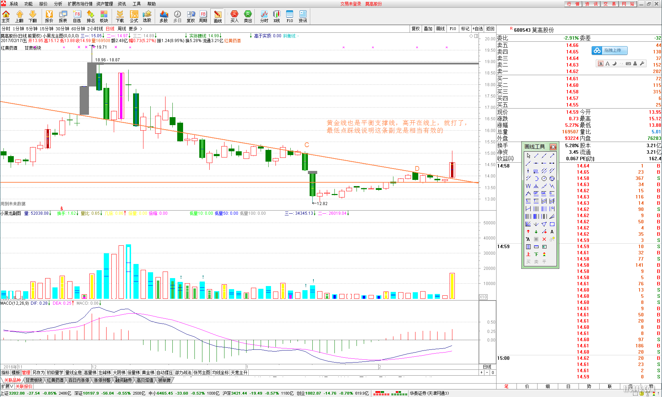Select the 笔 tick detail tab
Image resolution: width=662 pixels, height=397 pixels.
(506, 386)
